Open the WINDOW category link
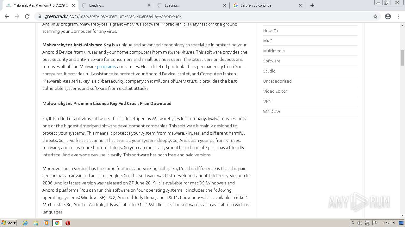The image size is (405, 227). coord(271,111)
